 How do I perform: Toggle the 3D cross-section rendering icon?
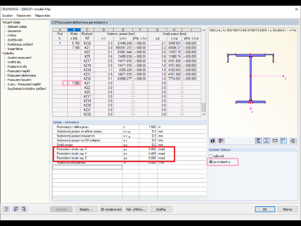[258, 141]
